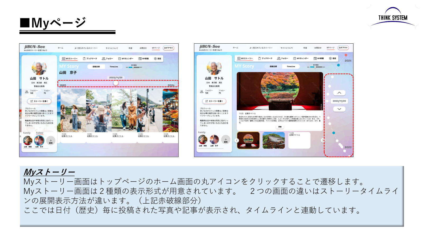Click MYカレンダー calendar icon in right mockup

295,58
